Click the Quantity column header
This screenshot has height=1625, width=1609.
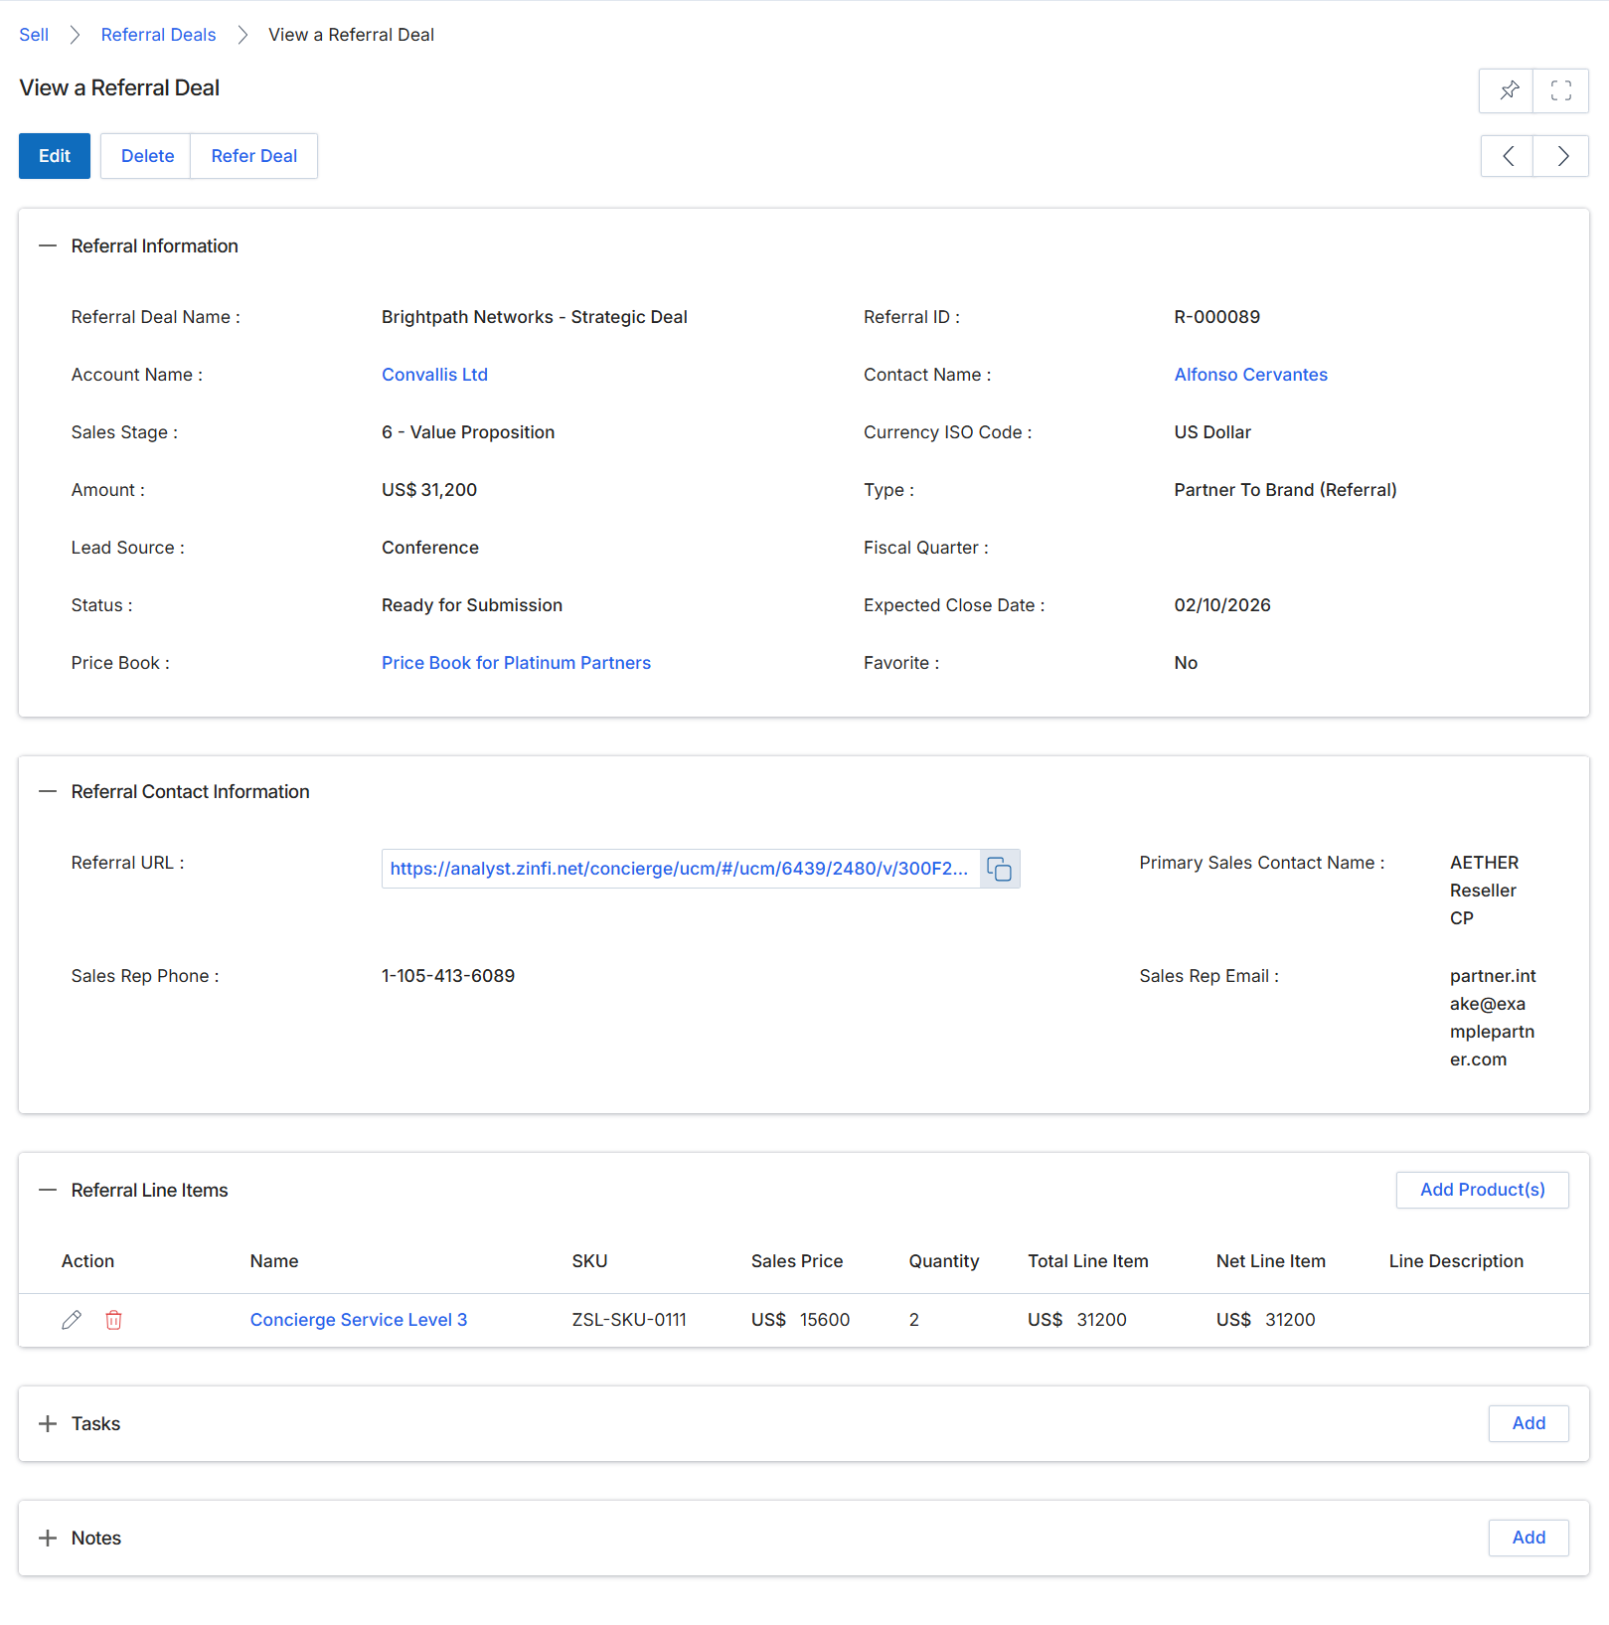(x=944, y=1261)
